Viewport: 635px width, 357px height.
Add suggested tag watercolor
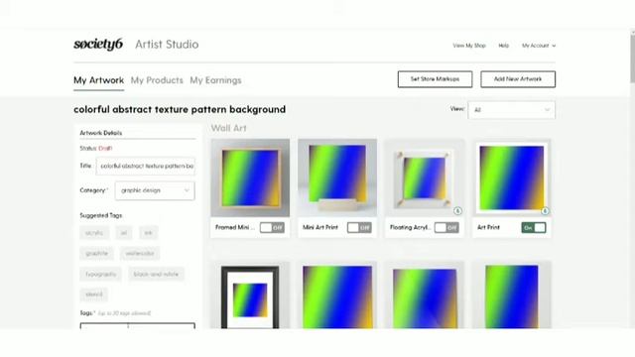[140, 254]
